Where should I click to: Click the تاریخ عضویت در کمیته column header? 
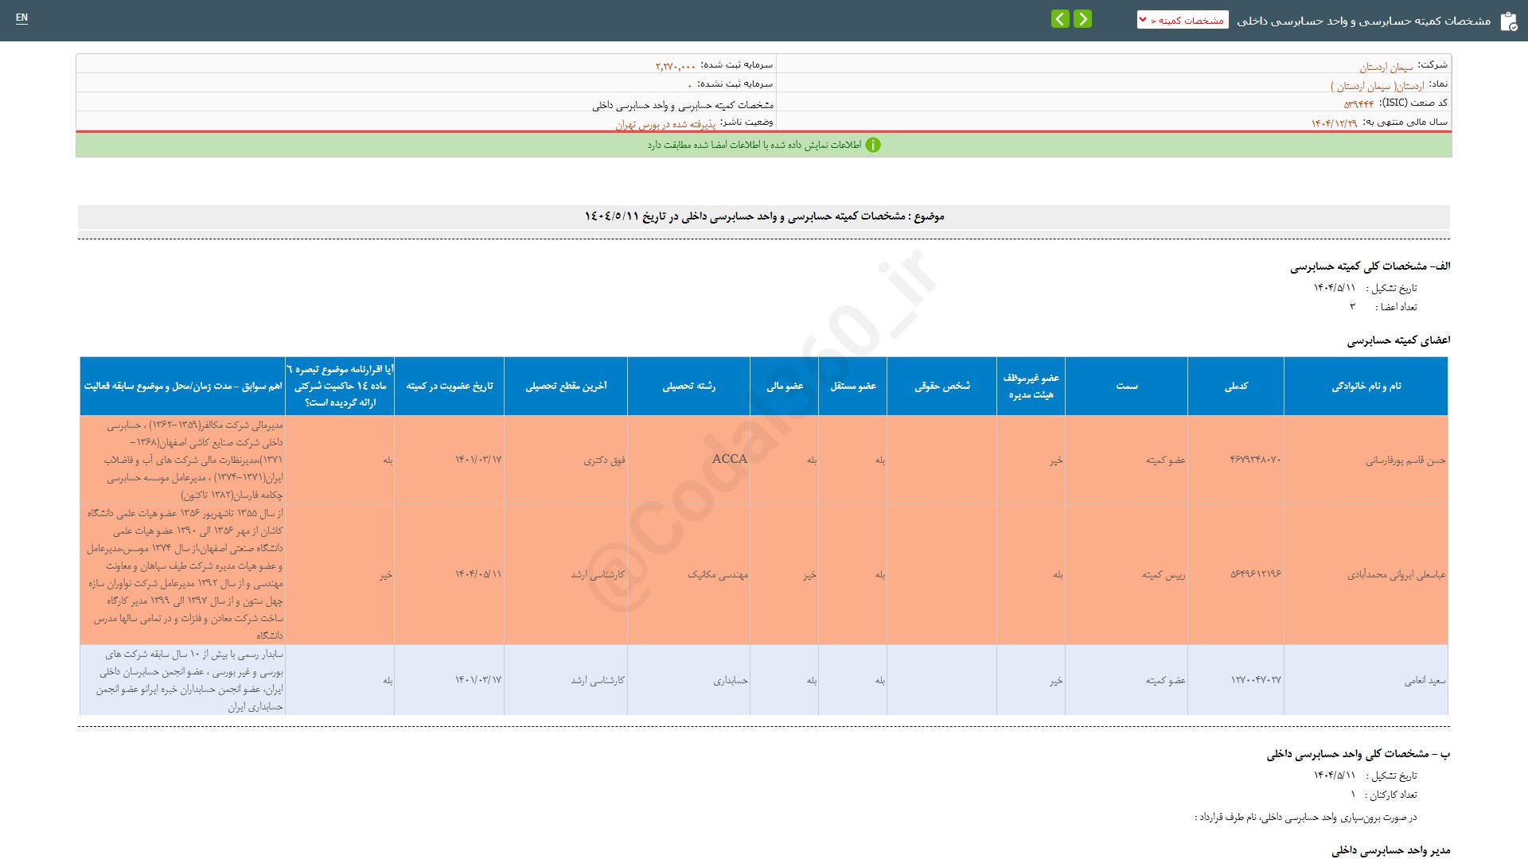pyautogui.click(x=449, y=386)
